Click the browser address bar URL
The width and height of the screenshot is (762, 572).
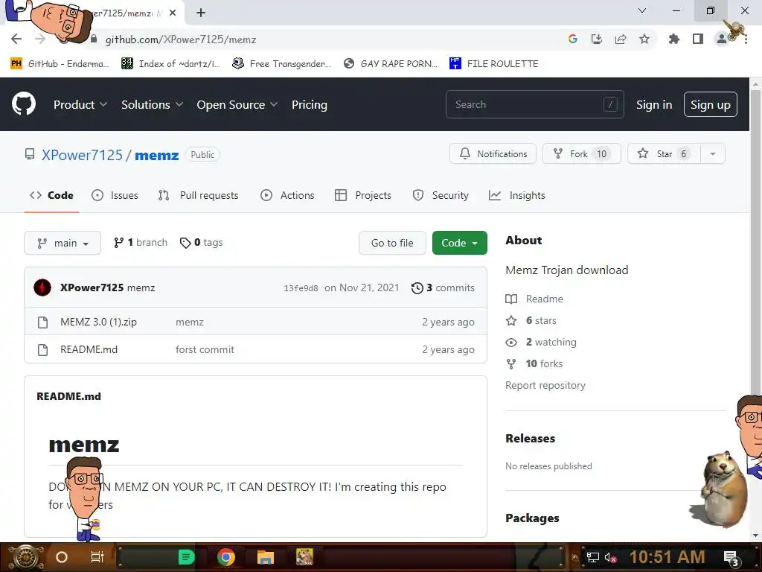click(181, 39)
